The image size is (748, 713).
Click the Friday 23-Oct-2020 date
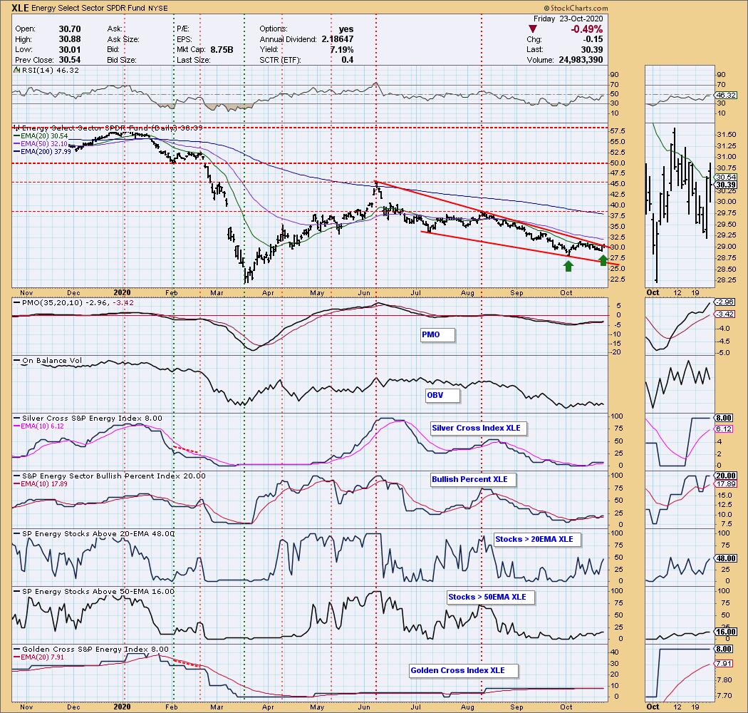pos(568,19)
